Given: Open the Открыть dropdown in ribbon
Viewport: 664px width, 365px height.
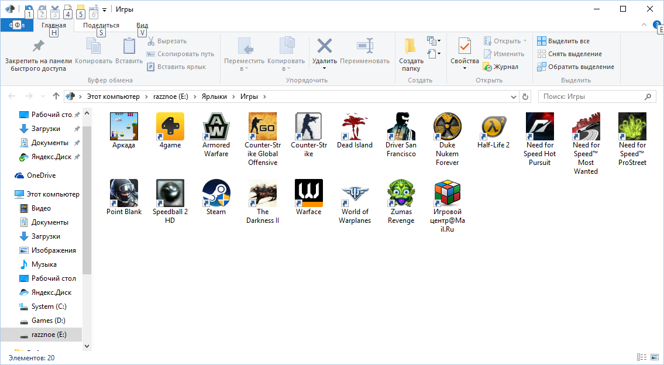Looking at the screenshot, I should point(524,41).
